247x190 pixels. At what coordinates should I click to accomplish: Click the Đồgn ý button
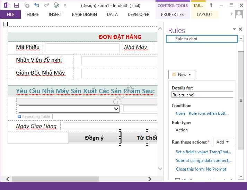click(x=94, y=138)
